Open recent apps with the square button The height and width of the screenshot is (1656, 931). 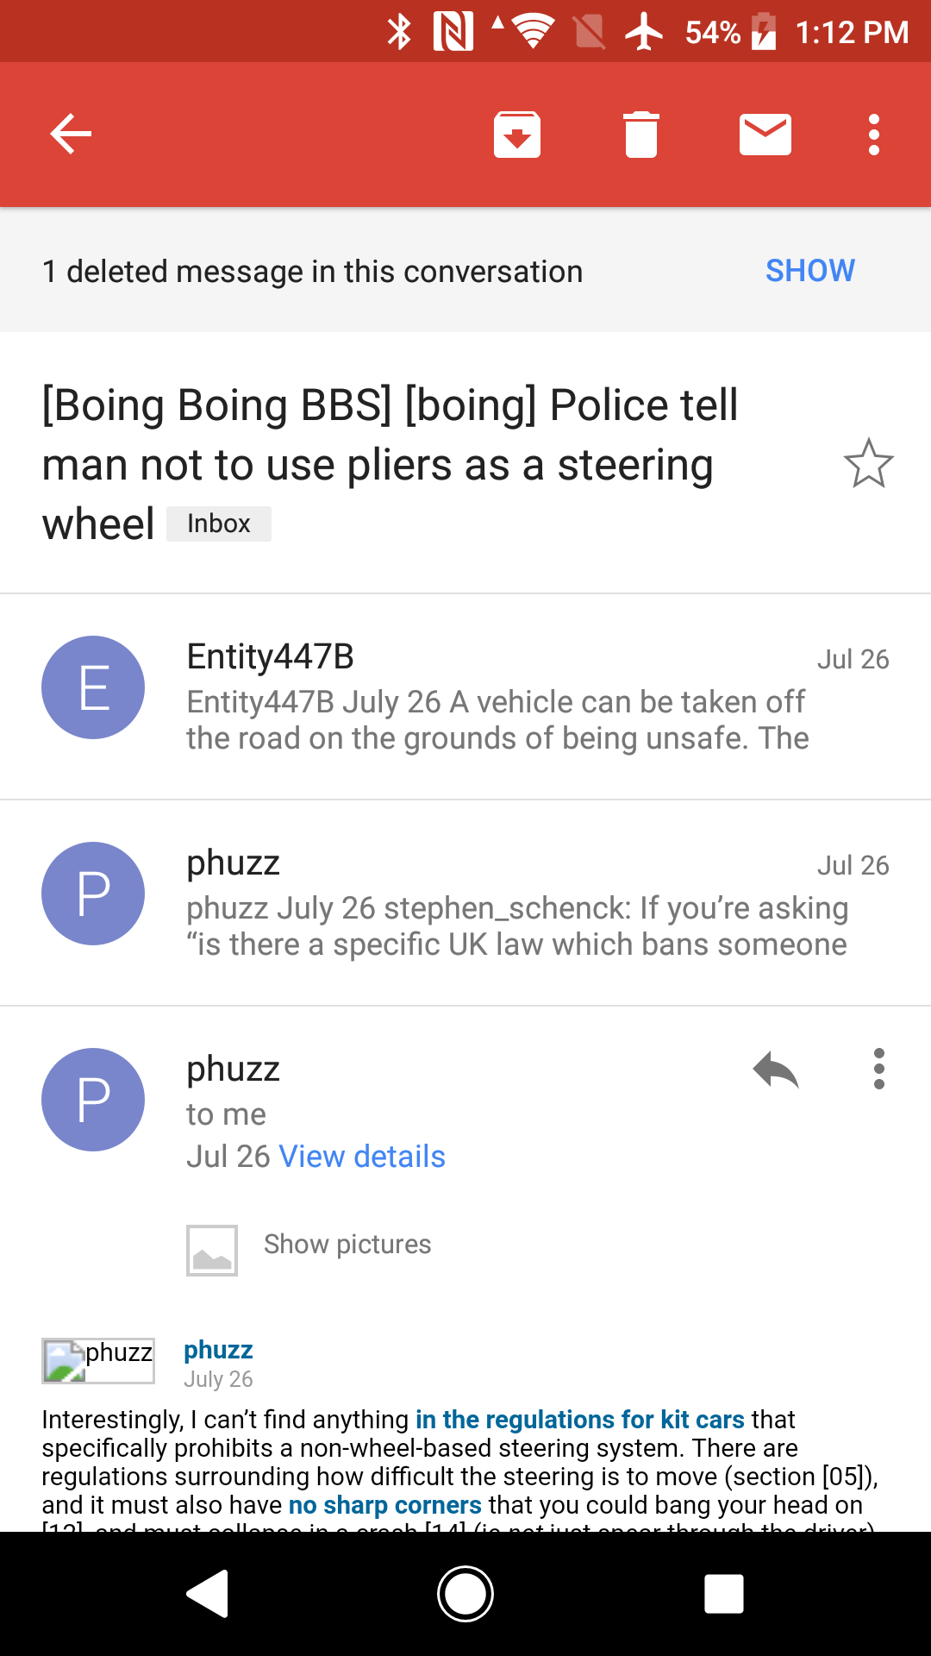(x=724, y=1593)
